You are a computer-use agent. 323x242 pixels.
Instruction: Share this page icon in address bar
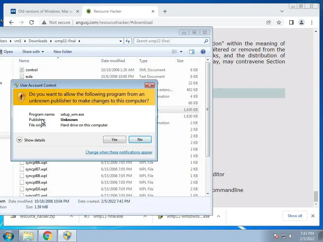268,22
